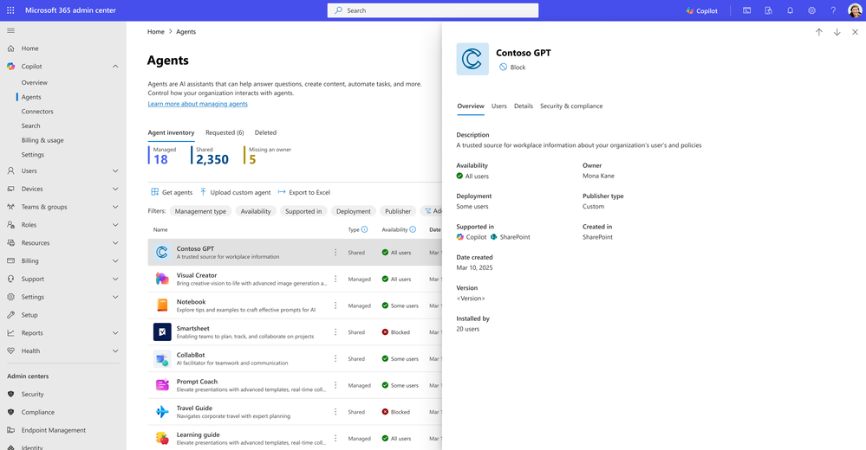Click Export to Excel button
Viewport: 866px width, 450px height.
(x=304, y=192)
